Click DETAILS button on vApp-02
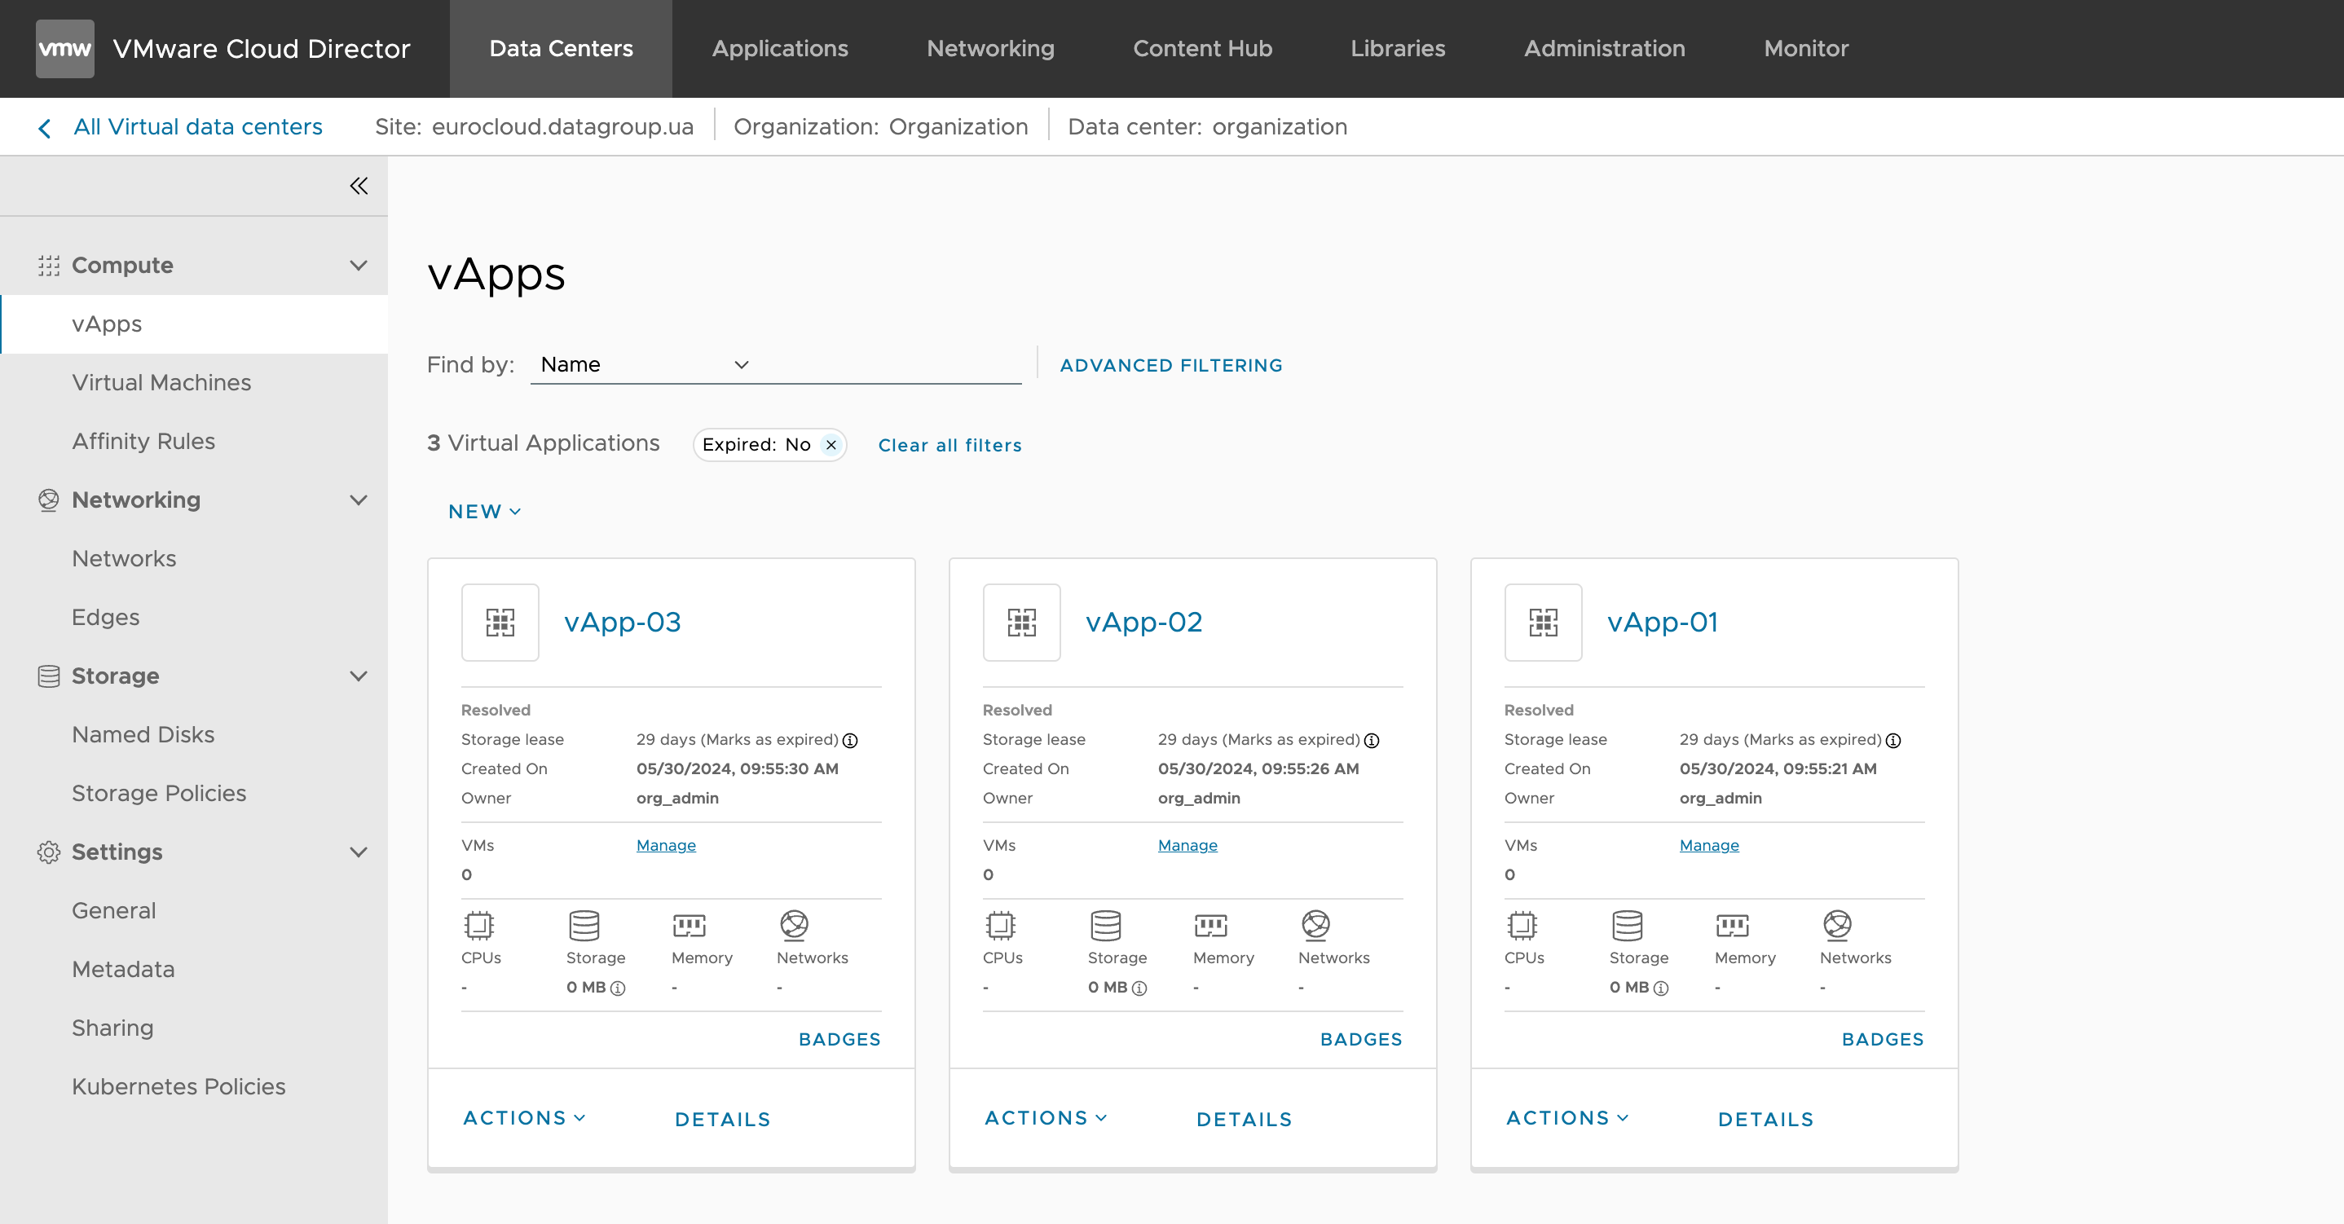Screen dimensions: 2344x1224 (1244, 1120)
